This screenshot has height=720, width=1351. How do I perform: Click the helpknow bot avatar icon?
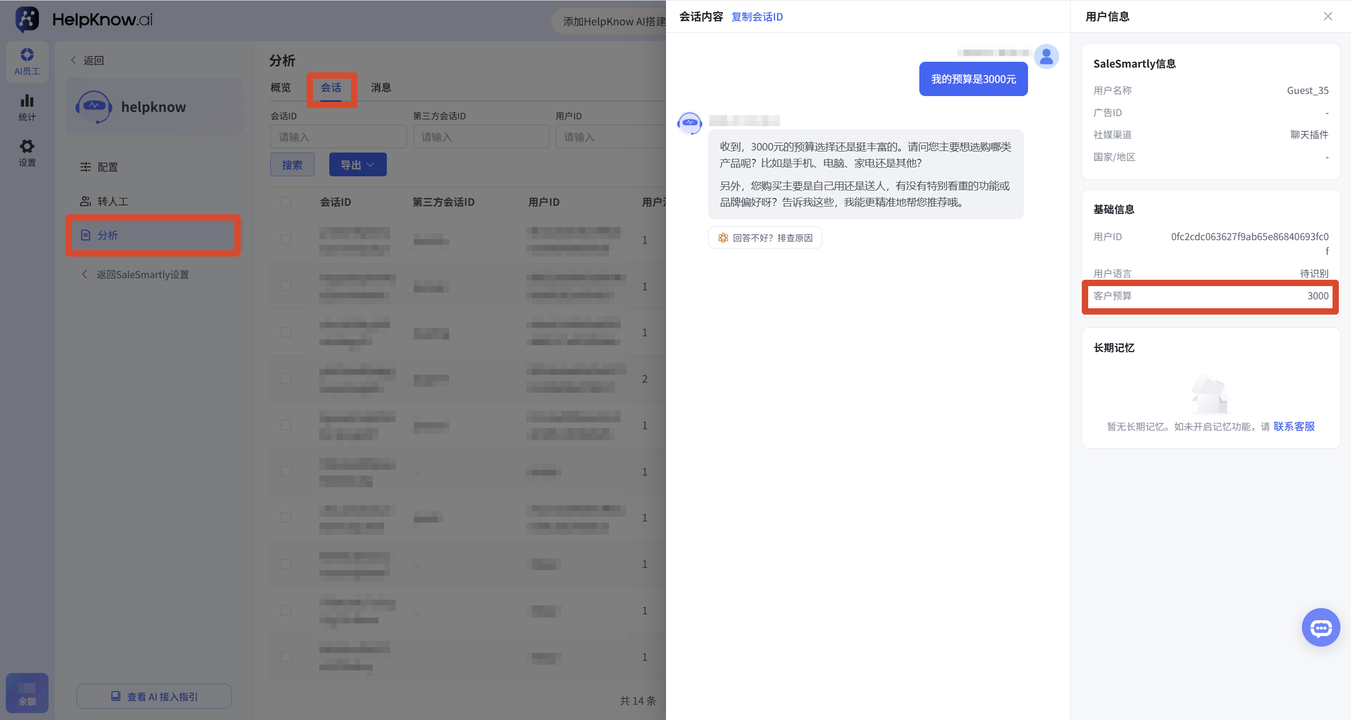coord(689,124)
